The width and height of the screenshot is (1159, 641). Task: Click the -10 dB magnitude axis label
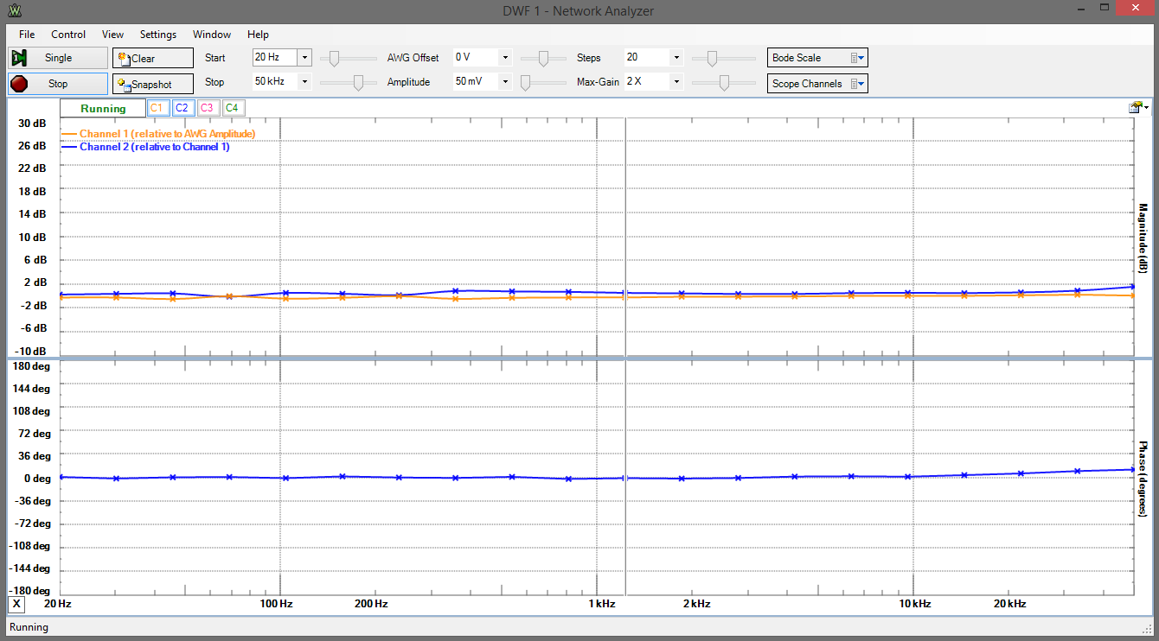pos(30,351)
